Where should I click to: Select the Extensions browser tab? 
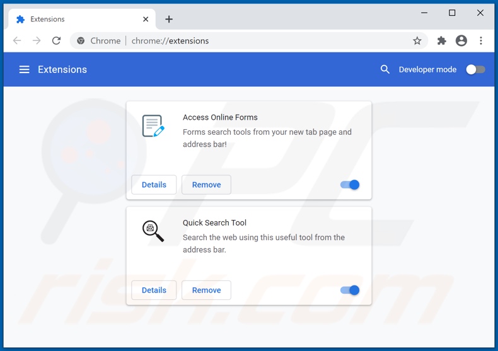[82, 20]
